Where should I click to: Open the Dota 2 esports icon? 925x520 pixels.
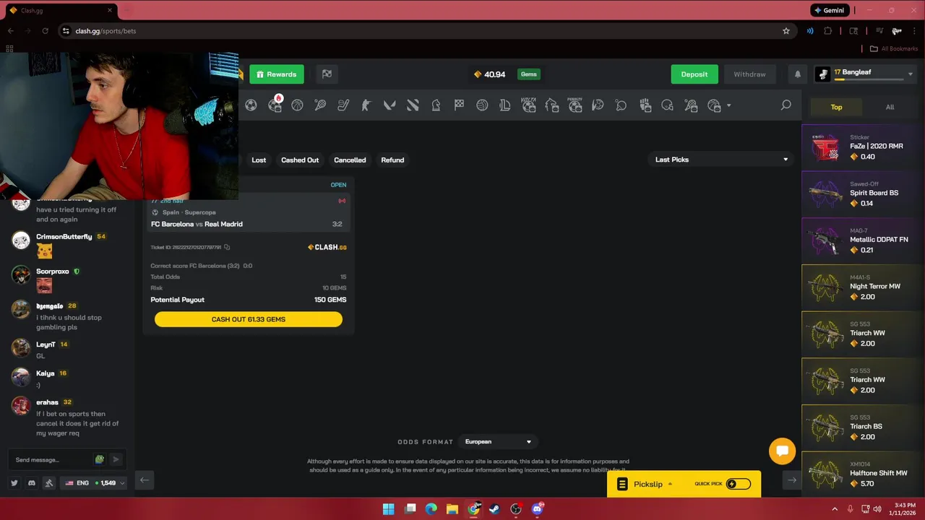413,105
